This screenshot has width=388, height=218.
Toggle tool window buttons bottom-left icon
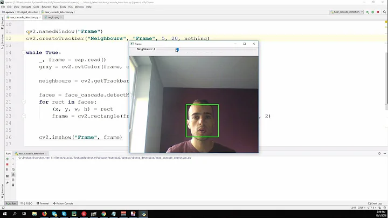point(3,208)
